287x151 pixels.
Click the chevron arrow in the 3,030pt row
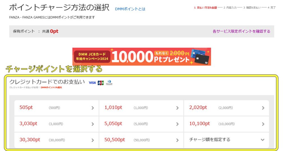point(92,124)
